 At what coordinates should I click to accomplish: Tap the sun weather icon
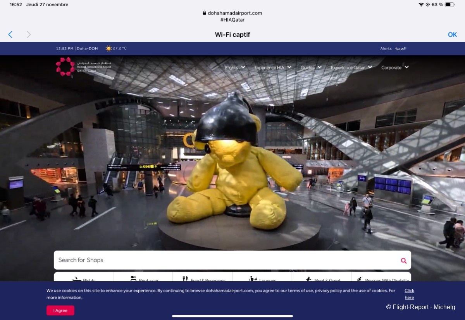click(x=108, y=48)
